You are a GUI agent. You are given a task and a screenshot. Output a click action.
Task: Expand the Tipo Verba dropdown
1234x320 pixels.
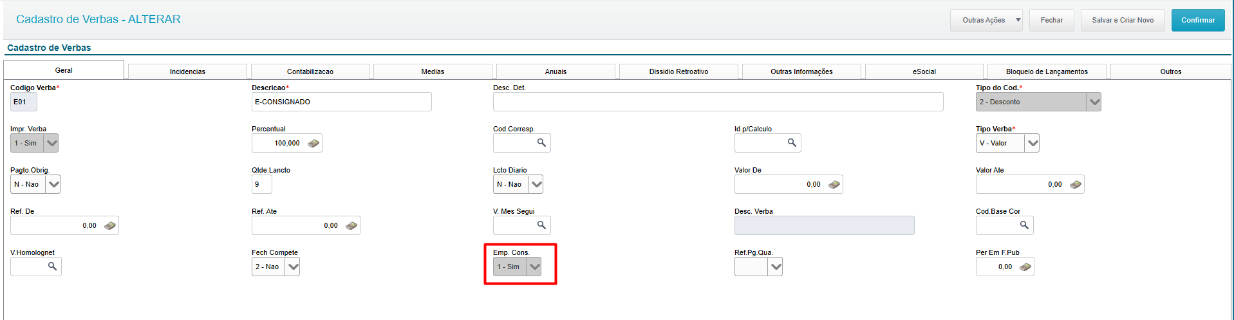1033,143
